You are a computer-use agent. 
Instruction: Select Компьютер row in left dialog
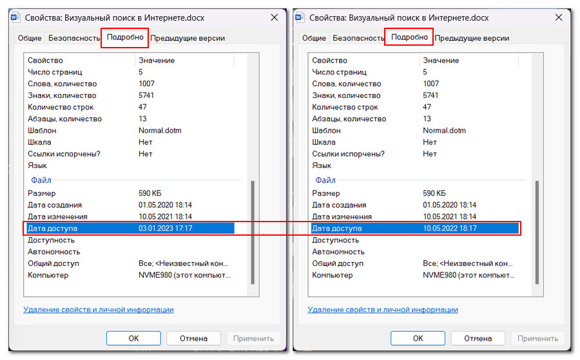point(130,275)
